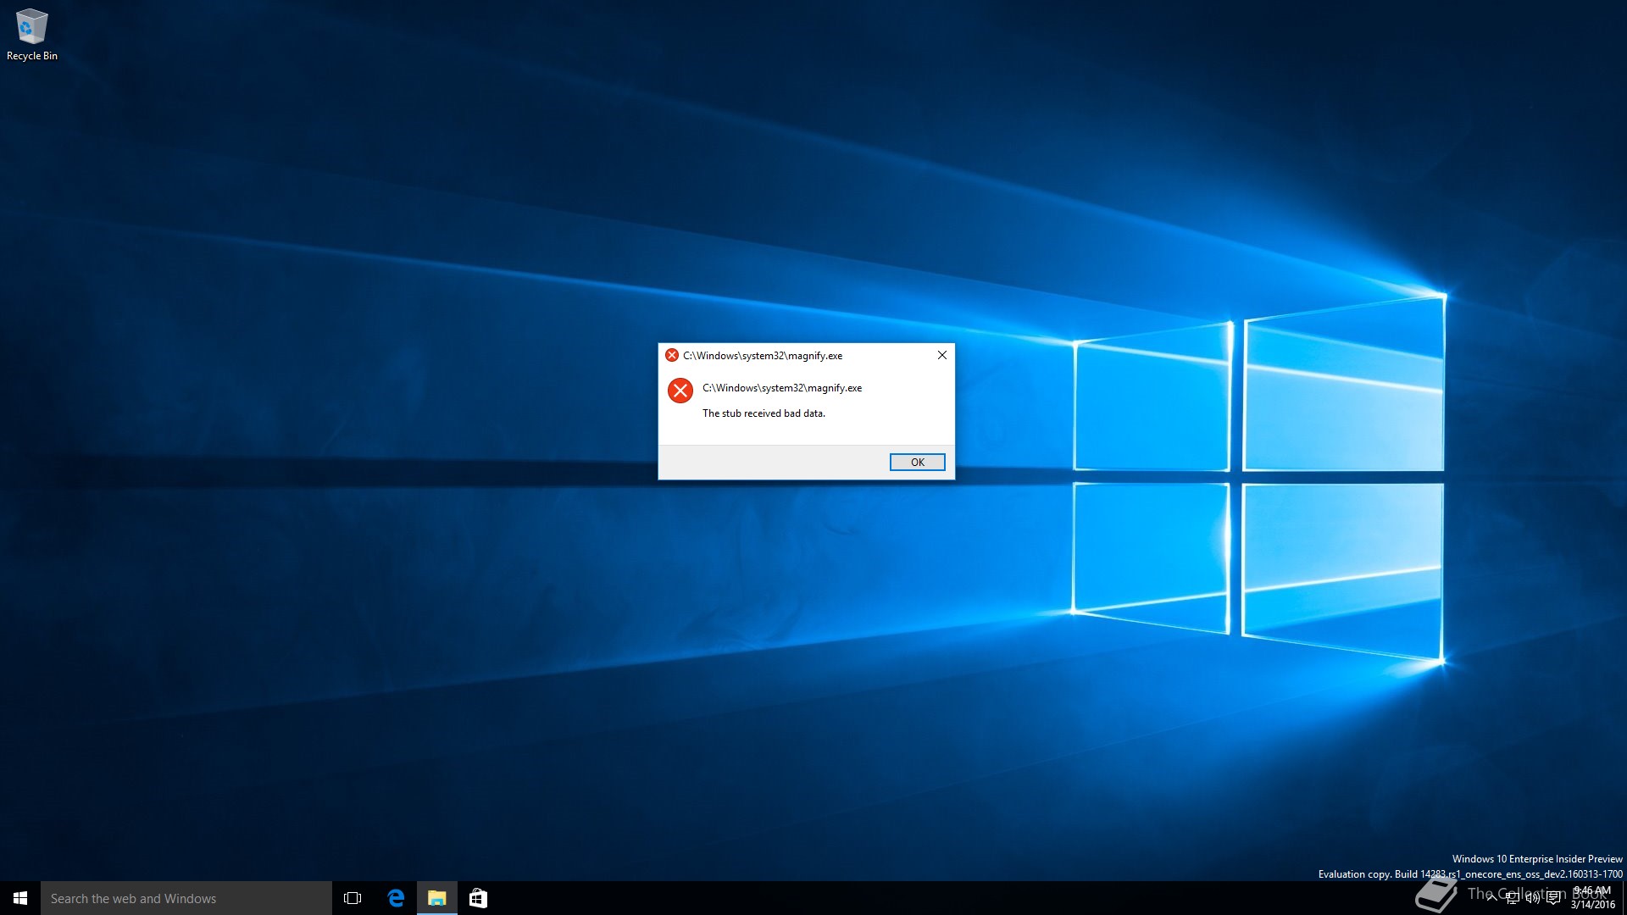1627x915 pixels.
Task: Close the magnify.exe error dialog
Action: coord(941,355)
